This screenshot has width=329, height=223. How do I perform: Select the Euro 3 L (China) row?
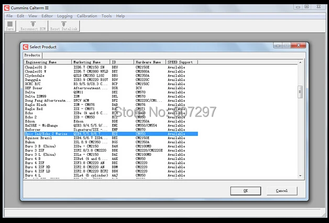(x=111, y=154)
